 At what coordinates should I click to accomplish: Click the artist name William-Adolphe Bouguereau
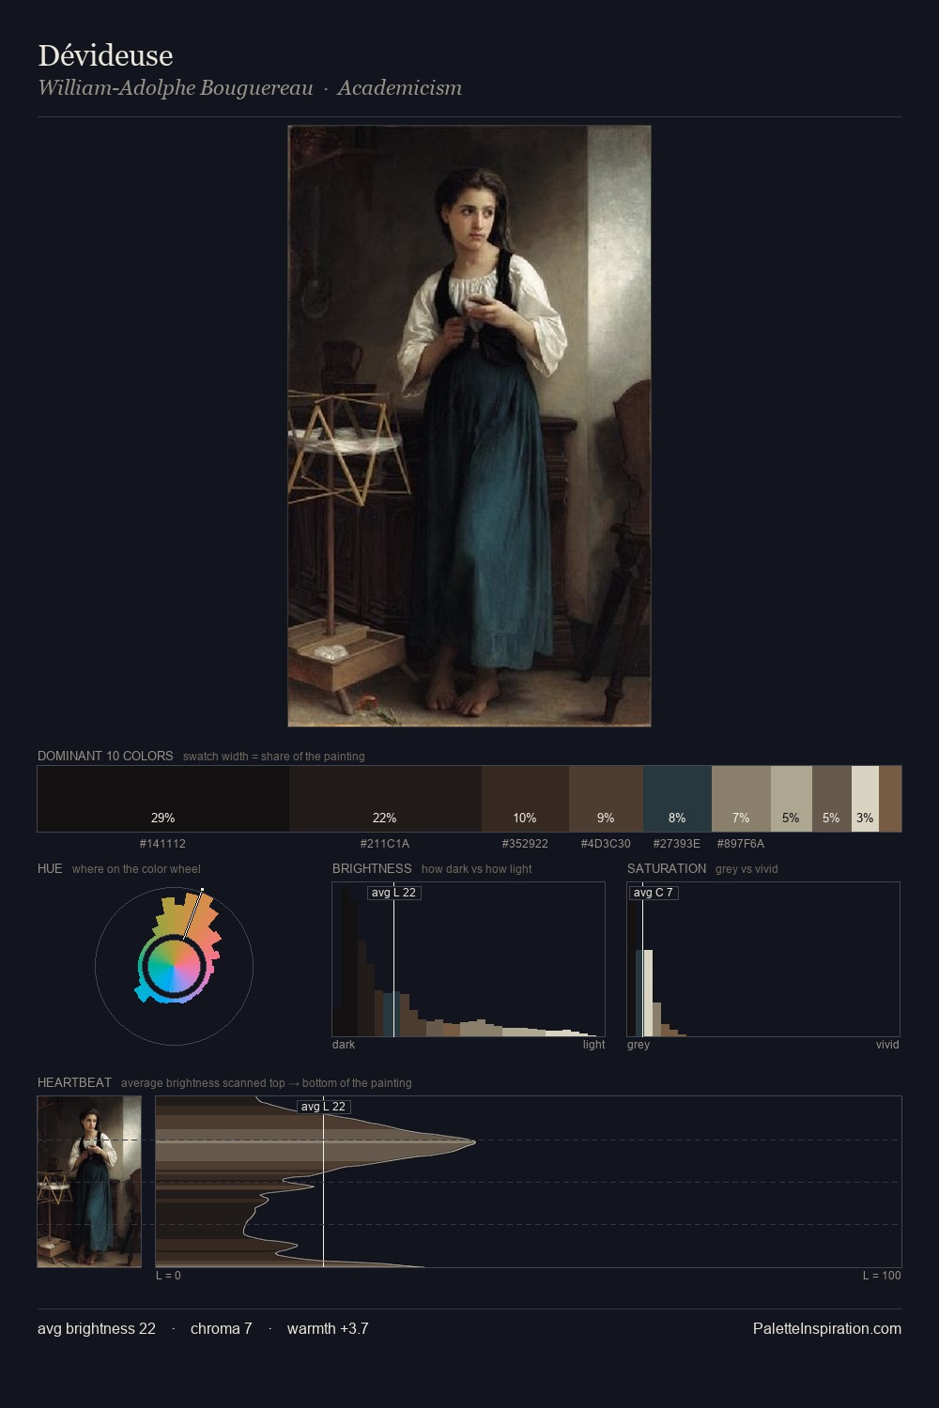click(176, 88)
